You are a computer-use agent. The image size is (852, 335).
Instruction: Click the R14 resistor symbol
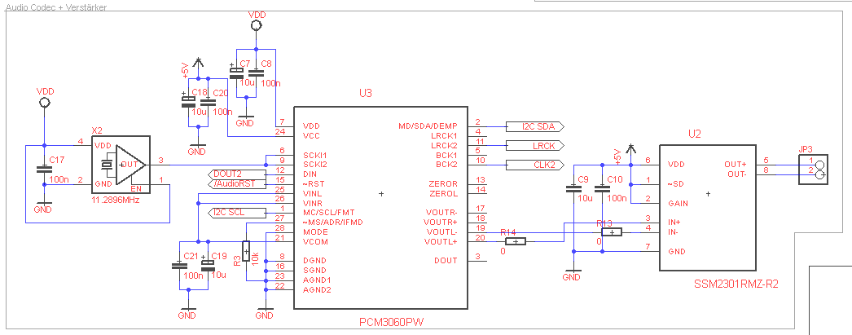[x=516, y=241]
